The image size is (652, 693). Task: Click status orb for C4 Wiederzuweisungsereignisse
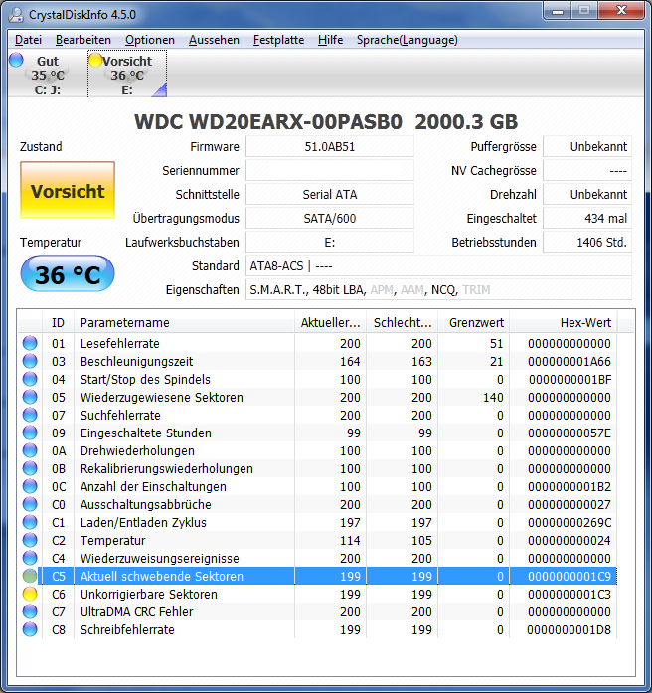coord(30,558)
